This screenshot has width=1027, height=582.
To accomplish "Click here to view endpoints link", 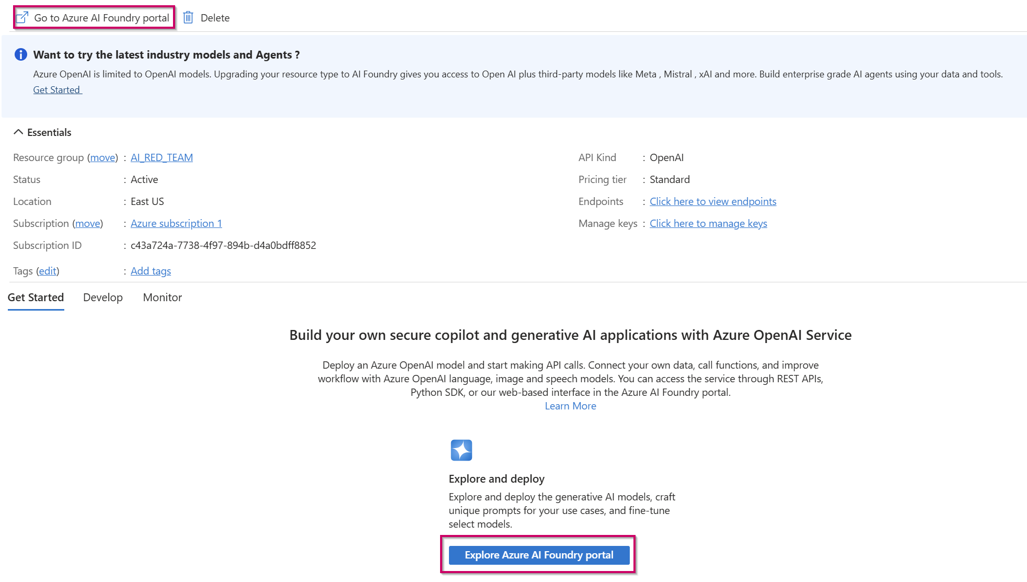I will [713, 201].
